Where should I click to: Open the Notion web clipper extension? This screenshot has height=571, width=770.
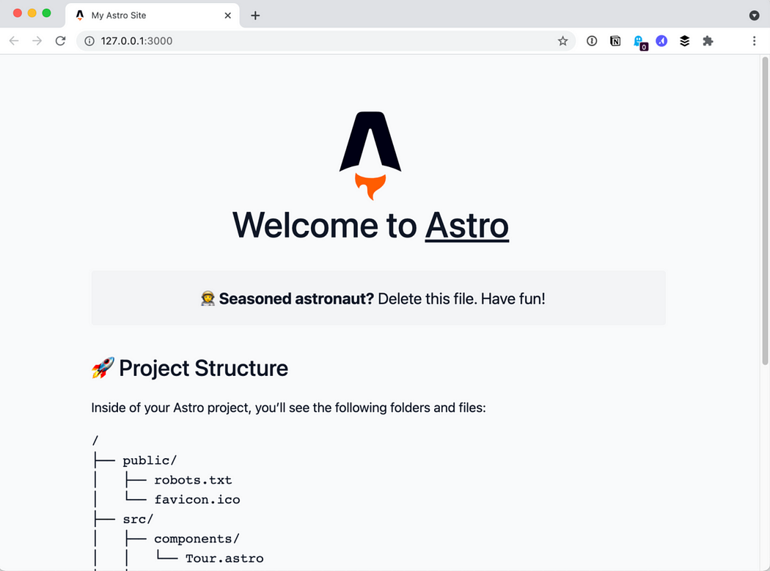click(615, 41)
